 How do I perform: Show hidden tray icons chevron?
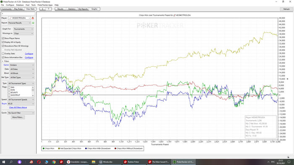tap(268, 162)
